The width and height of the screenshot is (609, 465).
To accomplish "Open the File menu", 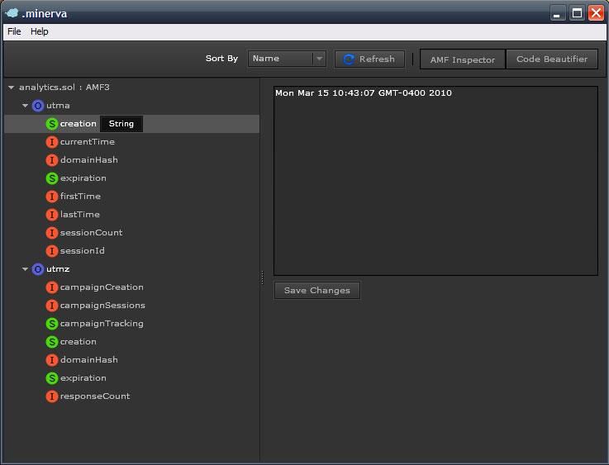I will tap(14, 31).
